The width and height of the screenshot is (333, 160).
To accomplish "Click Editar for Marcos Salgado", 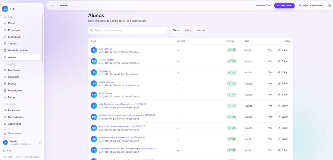I will [283, 61].
